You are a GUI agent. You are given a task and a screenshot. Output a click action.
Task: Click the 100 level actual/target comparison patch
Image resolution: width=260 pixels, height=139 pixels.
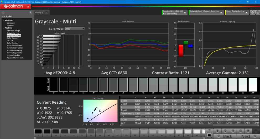pos(253,85)
